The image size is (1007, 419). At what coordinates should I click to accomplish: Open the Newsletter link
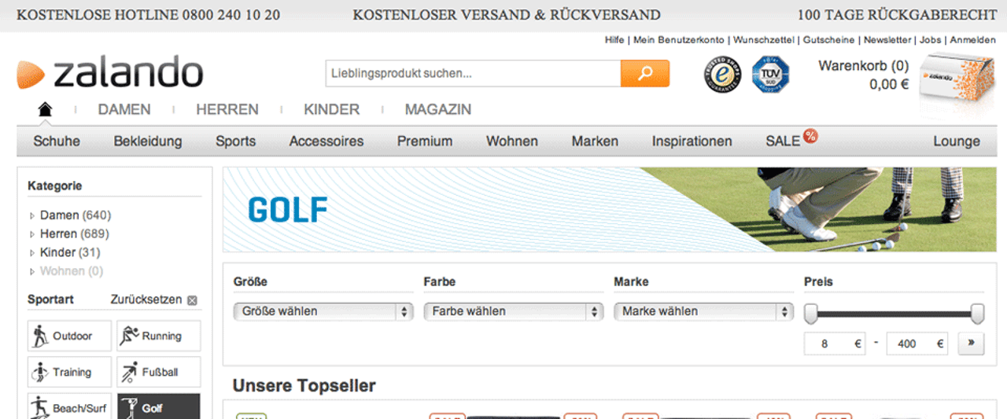[887, 39]
